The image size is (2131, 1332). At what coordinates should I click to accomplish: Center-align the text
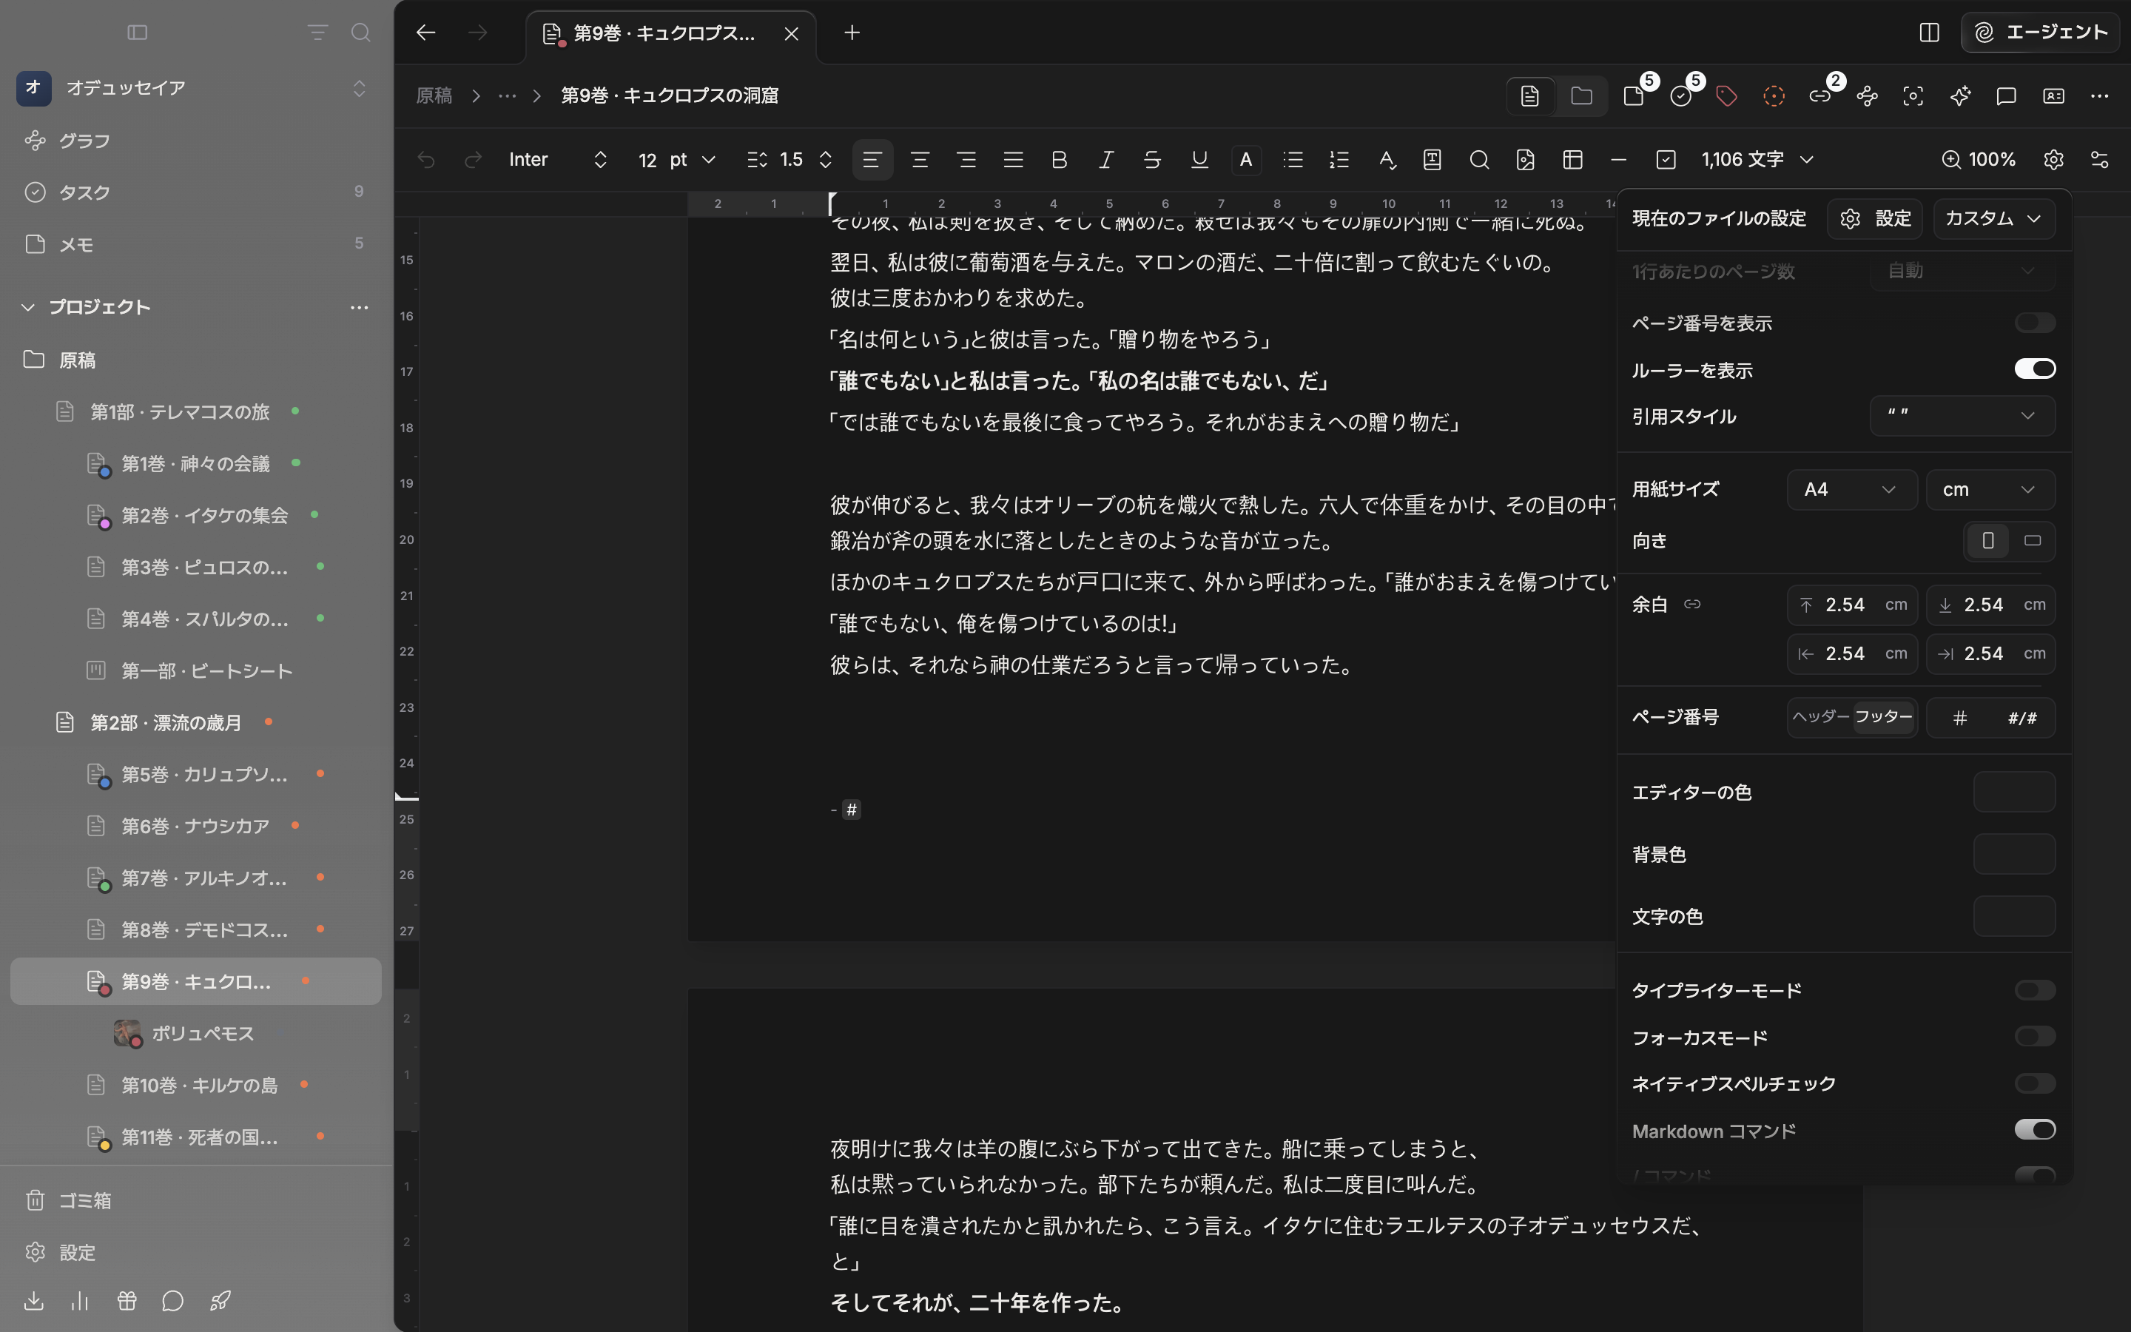tap(919, 159)
